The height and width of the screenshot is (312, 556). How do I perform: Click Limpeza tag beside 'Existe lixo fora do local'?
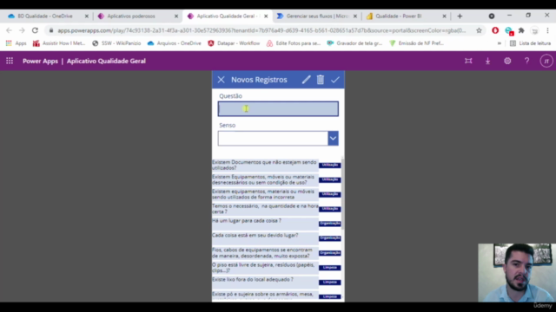(x=330, y=283)
